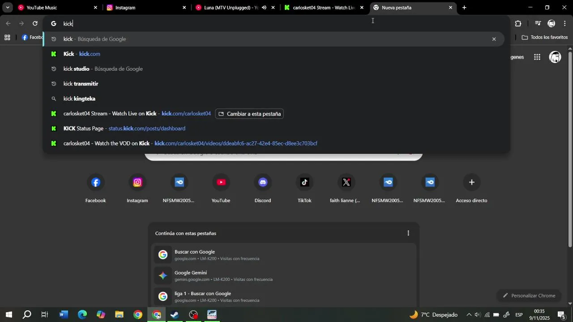Image resolution: width=573 pixels, height=322 pixels.
Task: Select the 'kick - Búsqueda de Google' suggestion
Action: (274, 39)
